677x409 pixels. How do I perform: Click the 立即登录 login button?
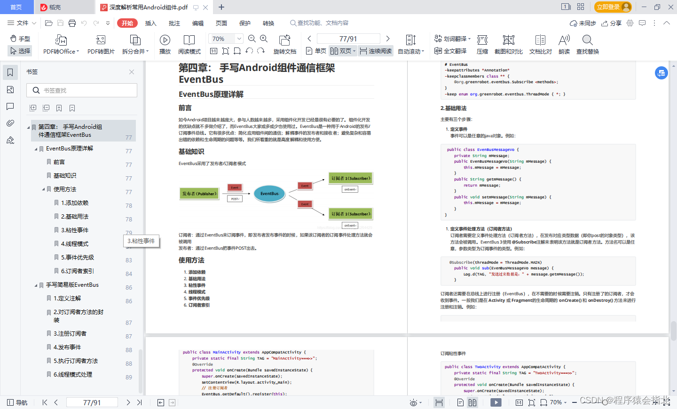click(613, 7)
